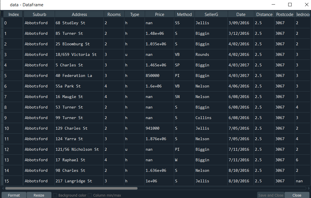Select the price cell '850000'
Viewport: 311px width, 198px height.
point(159,75)
